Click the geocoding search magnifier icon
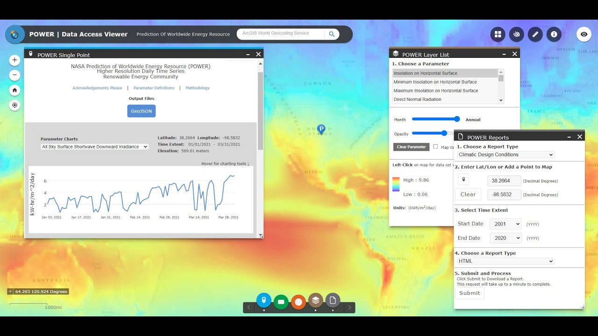The image size is (598, 336). (x=332, y=34)
